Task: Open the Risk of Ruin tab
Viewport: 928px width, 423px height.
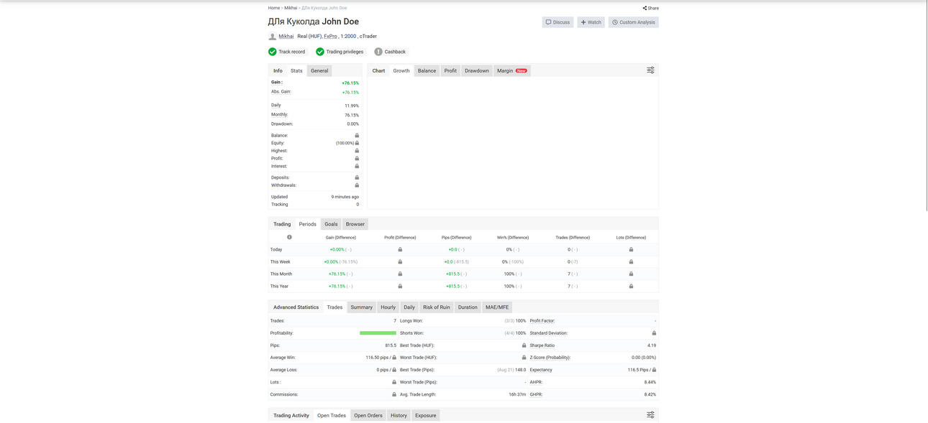Action: [437, 307]
